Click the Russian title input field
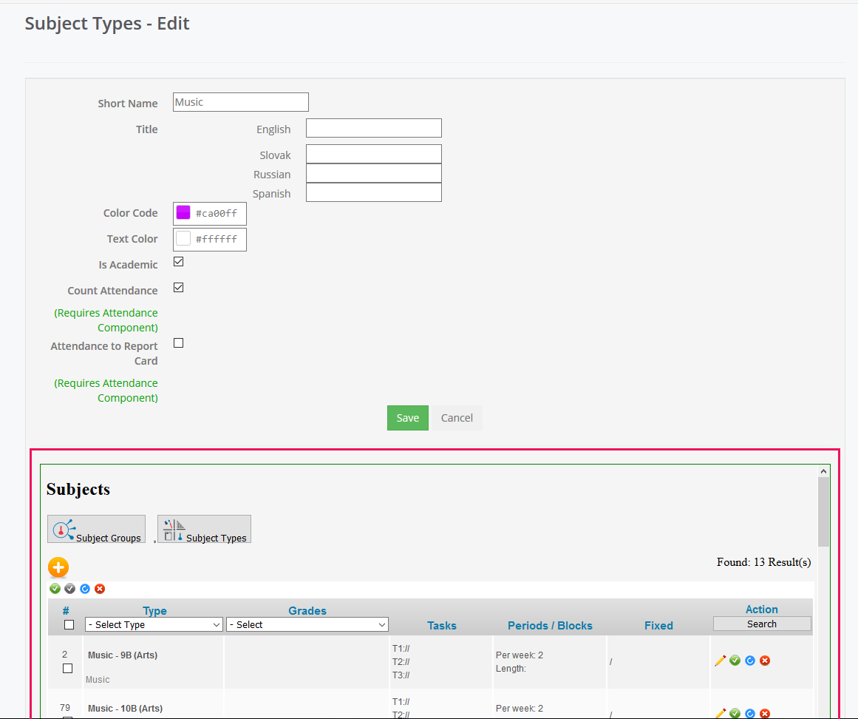Viewport: 858px width, 719px height. tap(374, 173)
